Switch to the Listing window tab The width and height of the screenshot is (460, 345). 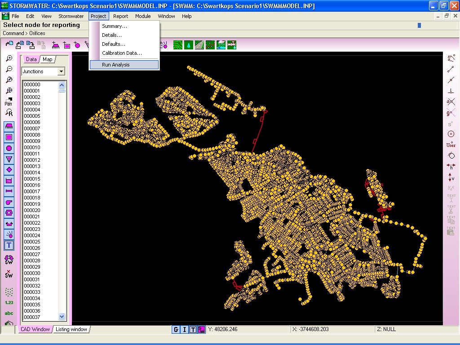(x=71, y=329)
